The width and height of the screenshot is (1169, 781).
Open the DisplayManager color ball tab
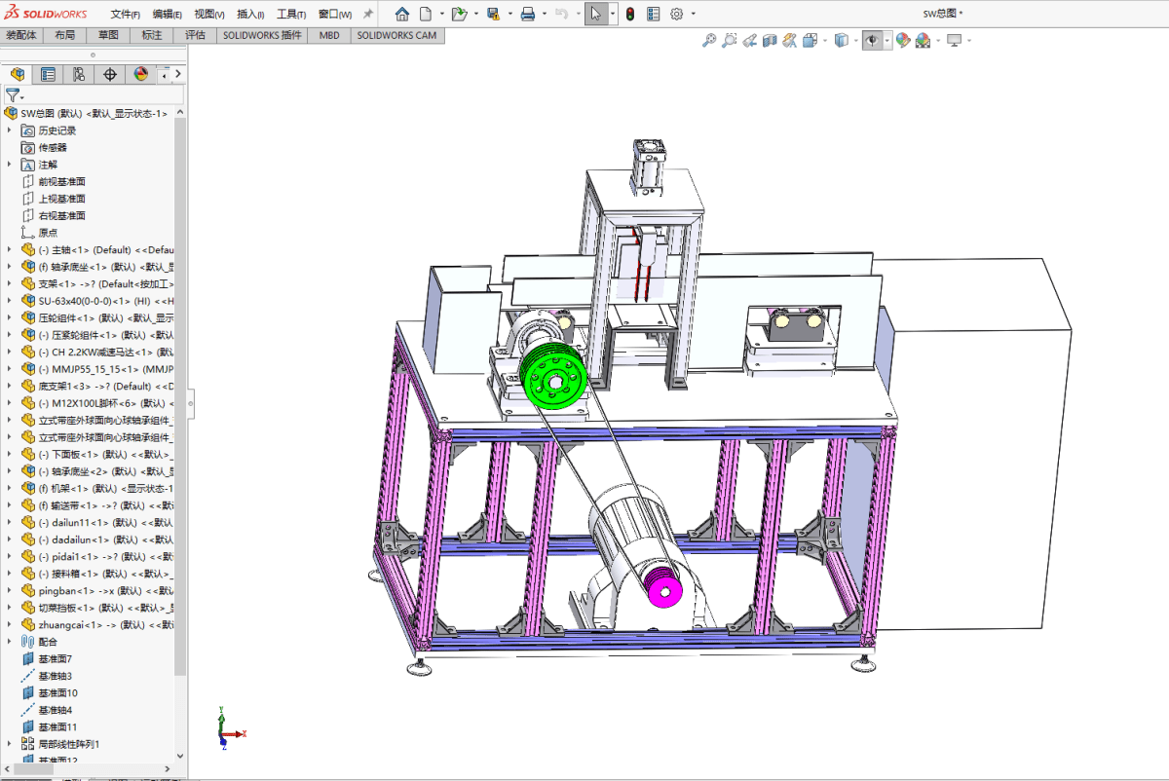[140, 74]
